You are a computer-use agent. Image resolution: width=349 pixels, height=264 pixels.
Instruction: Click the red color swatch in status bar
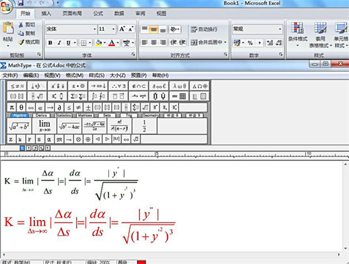tap(141, 262)
